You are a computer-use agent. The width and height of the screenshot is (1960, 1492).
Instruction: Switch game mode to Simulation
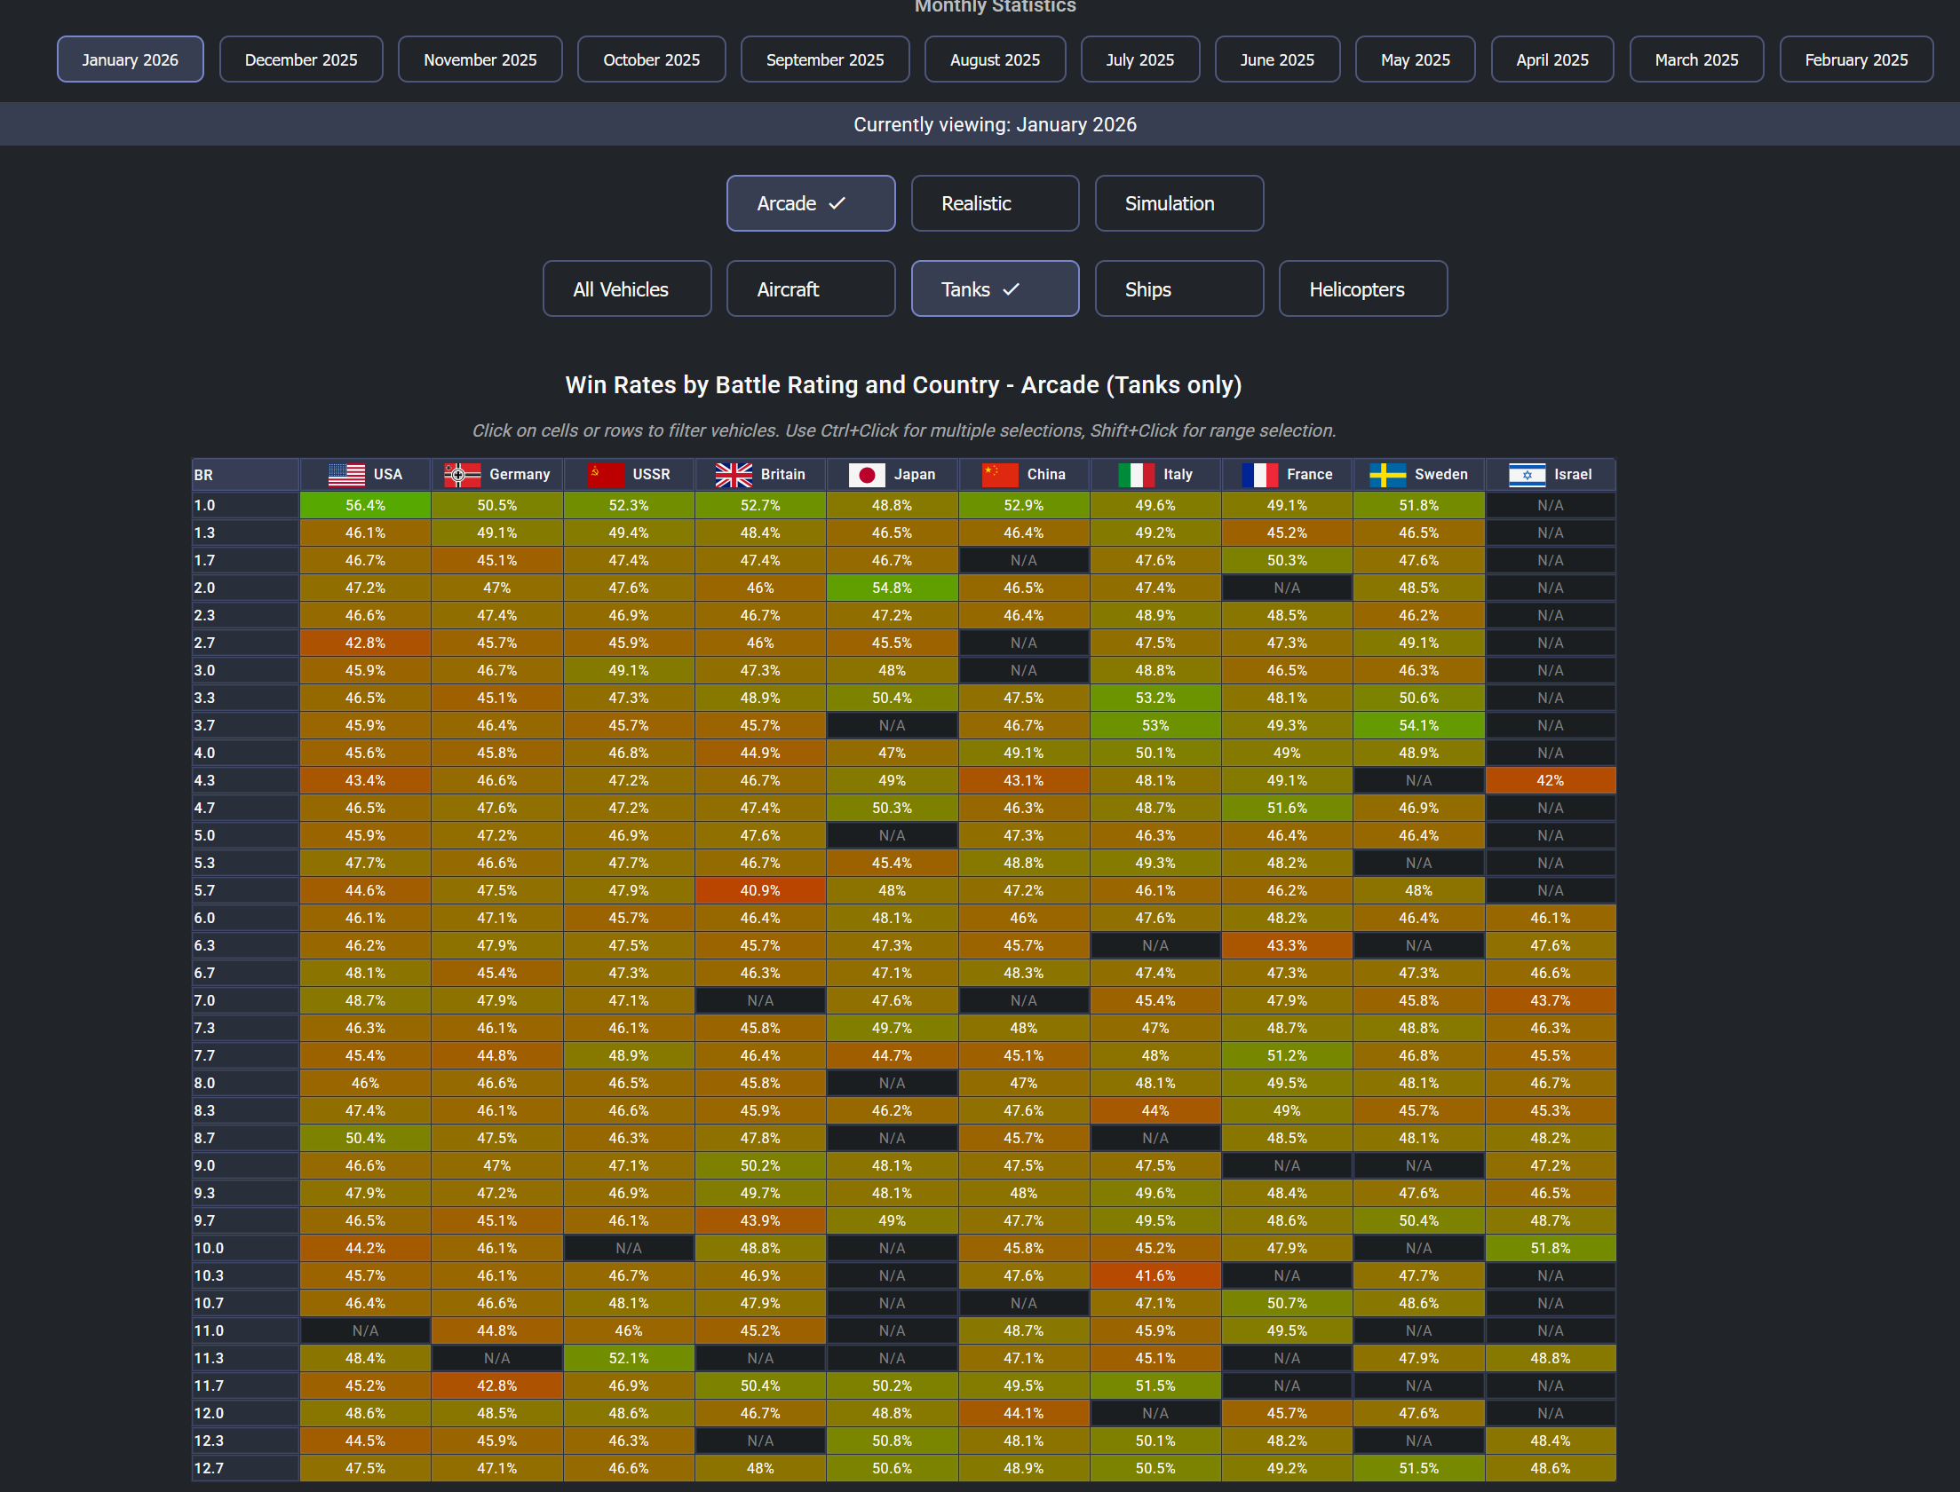(1178, 203)
